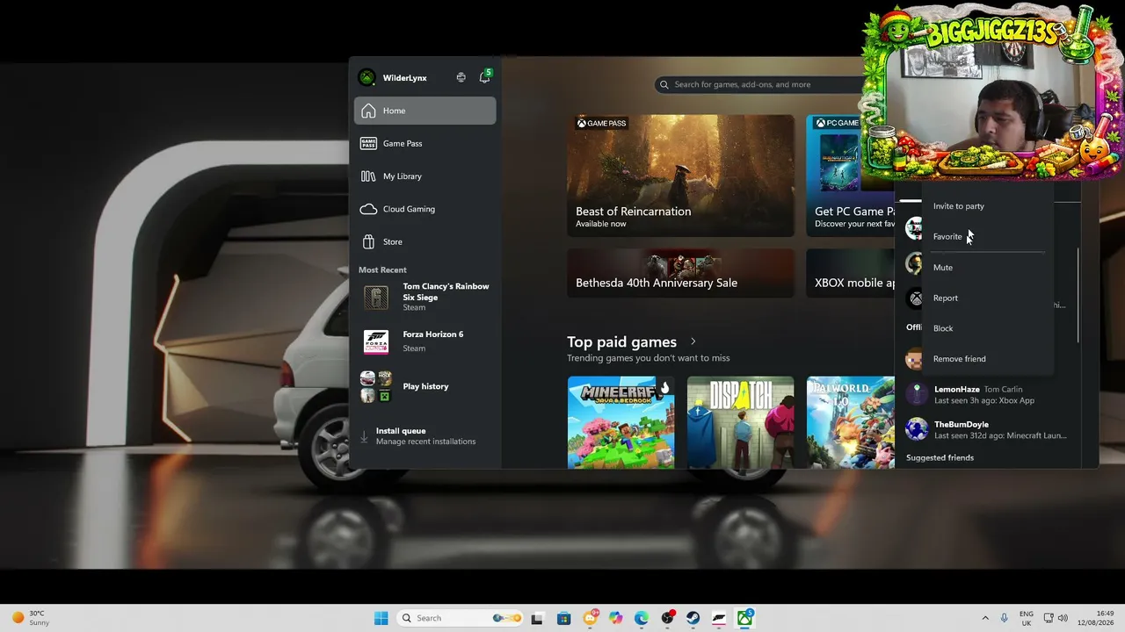Open the network tray icon
Viewport: 1125px width, 632px height.
1049,618
